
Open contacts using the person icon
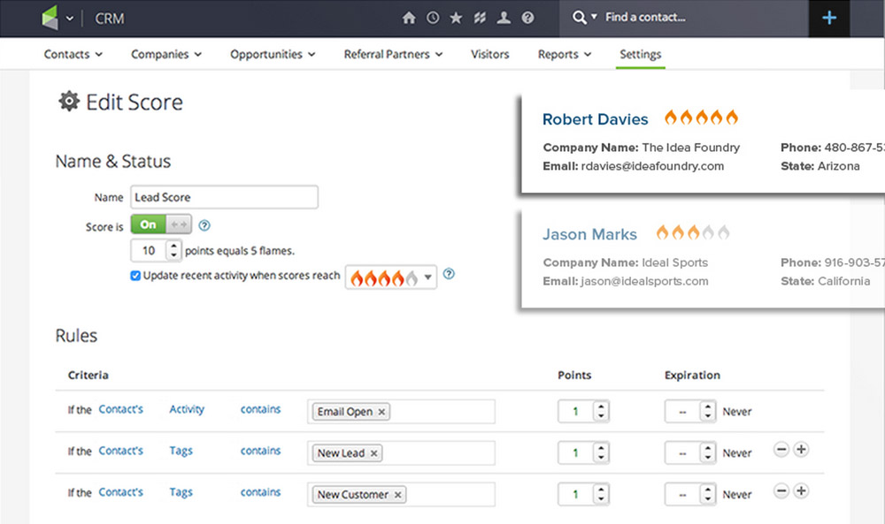503,18
